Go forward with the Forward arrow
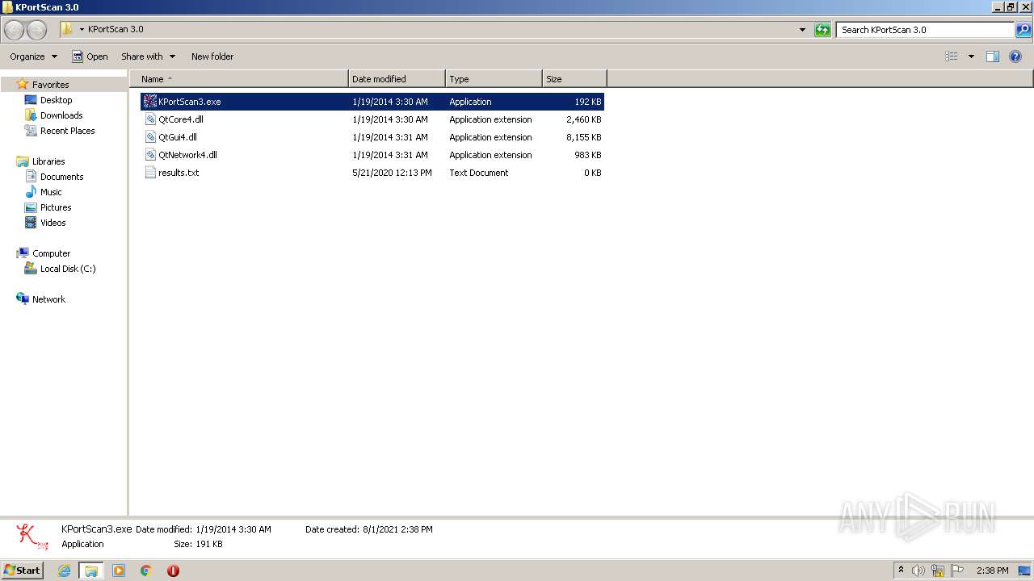This screenshot has width=1034, height=581. click(37, 30)
